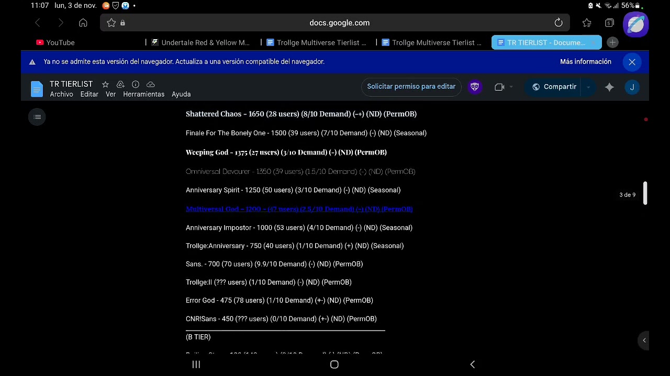Open the Editar menu
Screen dimensions: 670x376
click(x=90, y=95)
